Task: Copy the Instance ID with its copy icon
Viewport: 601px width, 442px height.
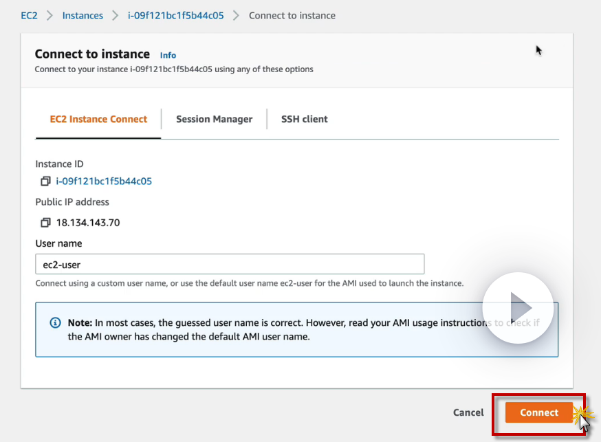Action: (45, 181)
